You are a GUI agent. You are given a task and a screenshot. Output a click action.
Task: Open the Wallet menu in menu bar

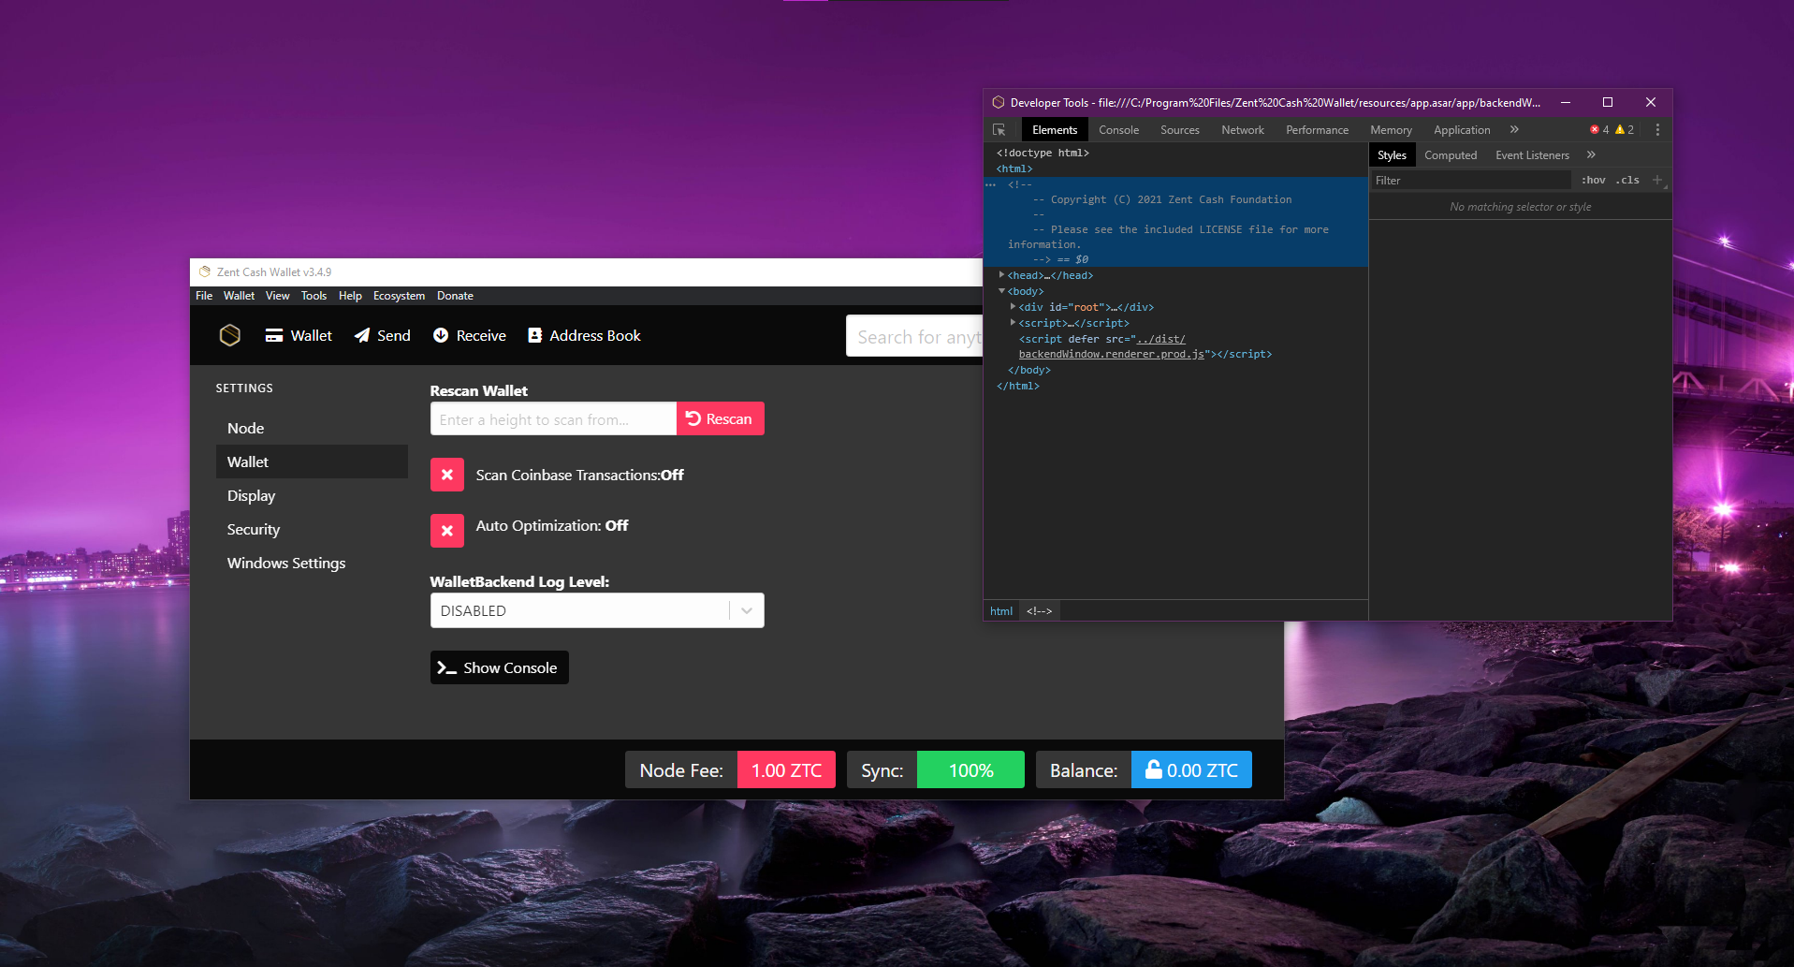239,296
